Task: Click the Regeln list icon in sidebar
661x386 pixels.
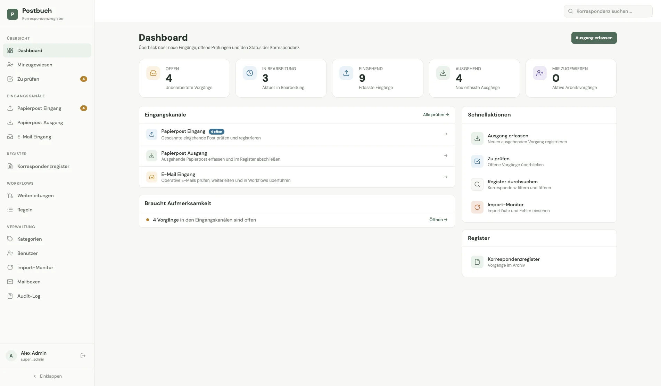Action: tap(10, 210)
